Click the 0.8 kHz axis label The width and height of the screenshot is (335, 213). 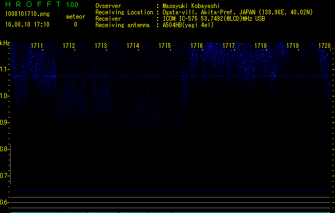[x=4, y=149]
